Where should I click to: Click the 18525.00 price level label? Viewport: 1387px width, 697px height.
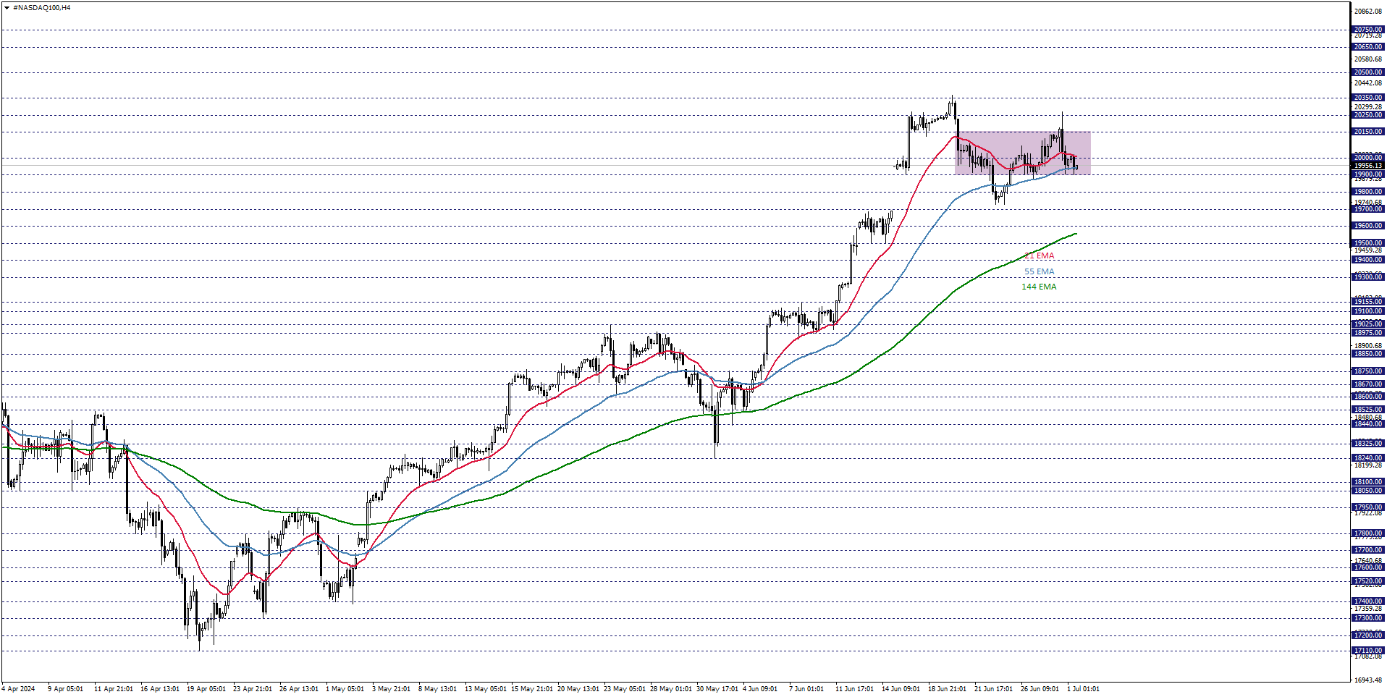(1368, 410)
